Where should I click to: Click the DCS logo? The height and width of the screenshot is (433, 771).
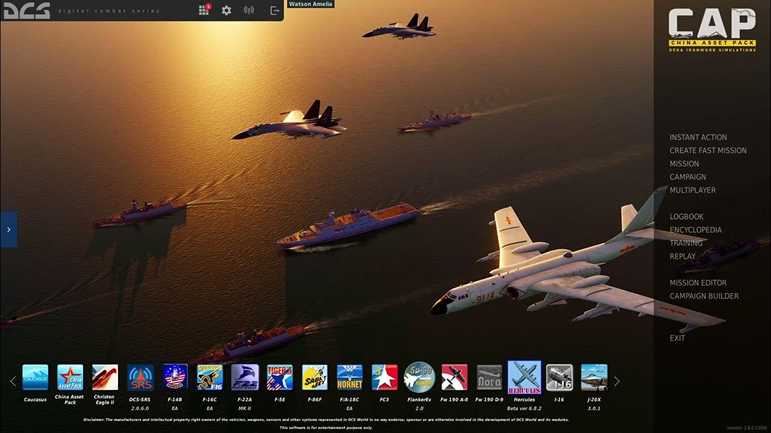click(x=27, y=10)
